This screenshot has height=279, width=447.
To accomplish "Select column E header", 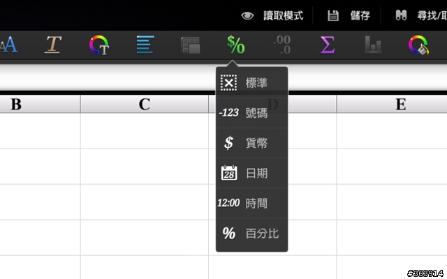I will coord(392,104).
